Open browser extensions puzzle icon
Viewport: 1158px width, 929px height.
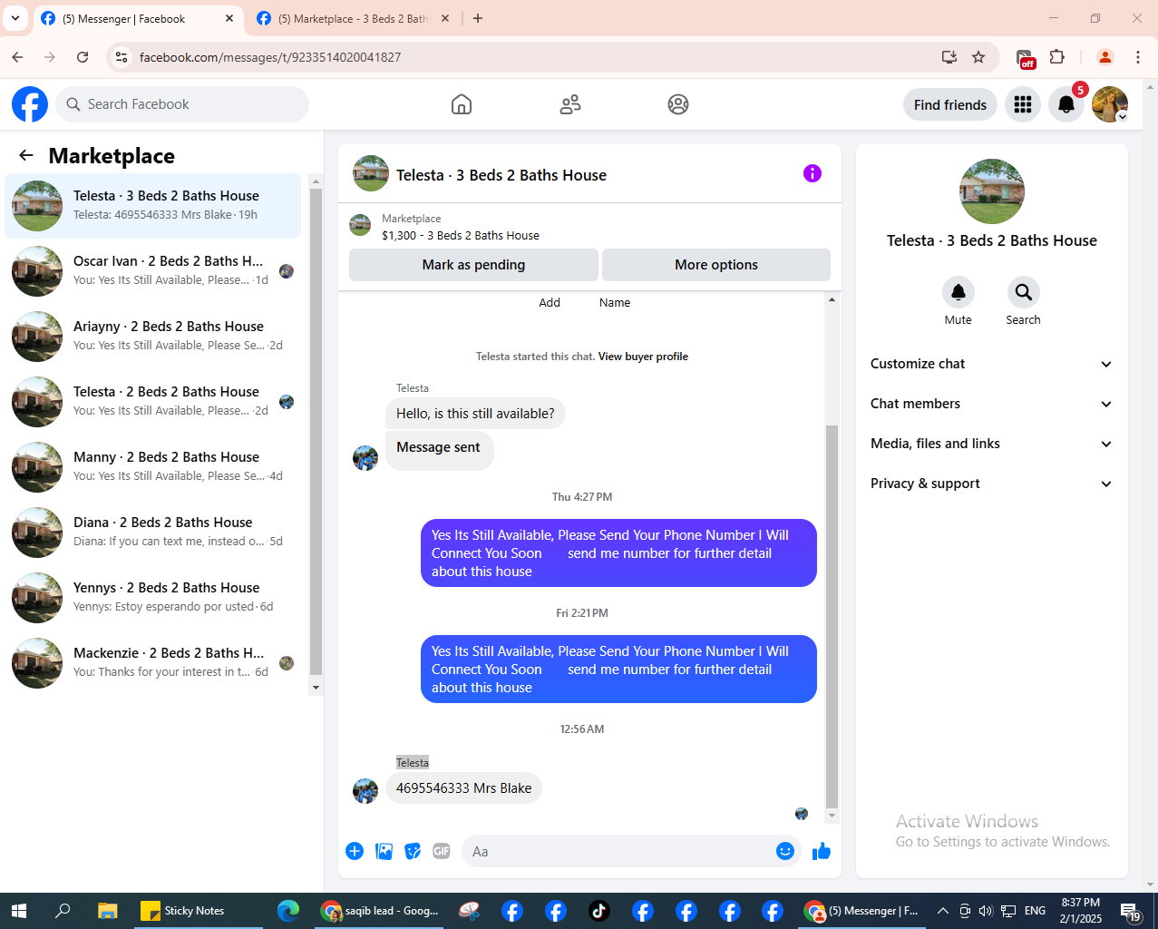(x=1056, y=57)
